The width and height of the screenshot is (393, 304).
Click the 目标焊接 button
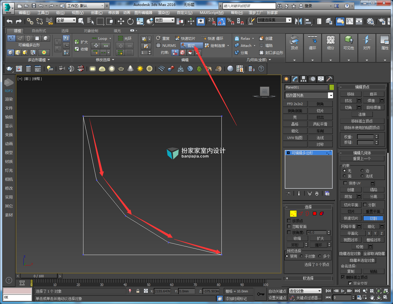pyautogui.click(x=374, y=107)
